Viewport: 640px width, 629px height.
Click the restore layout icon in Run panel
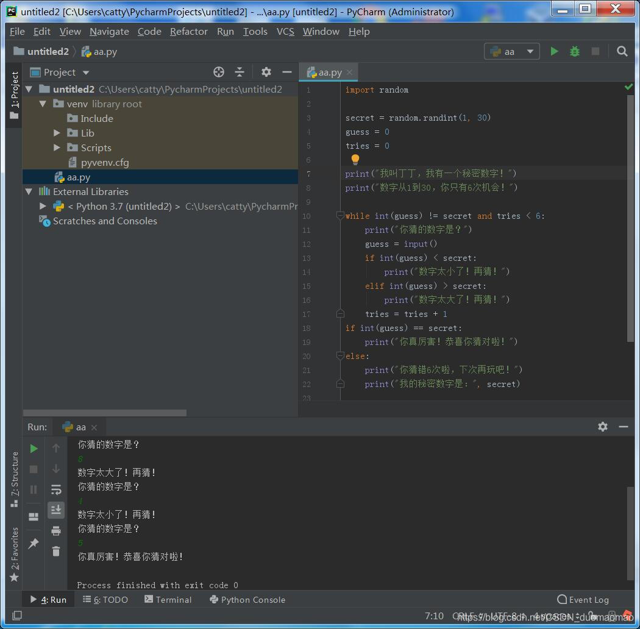[34, 517]
